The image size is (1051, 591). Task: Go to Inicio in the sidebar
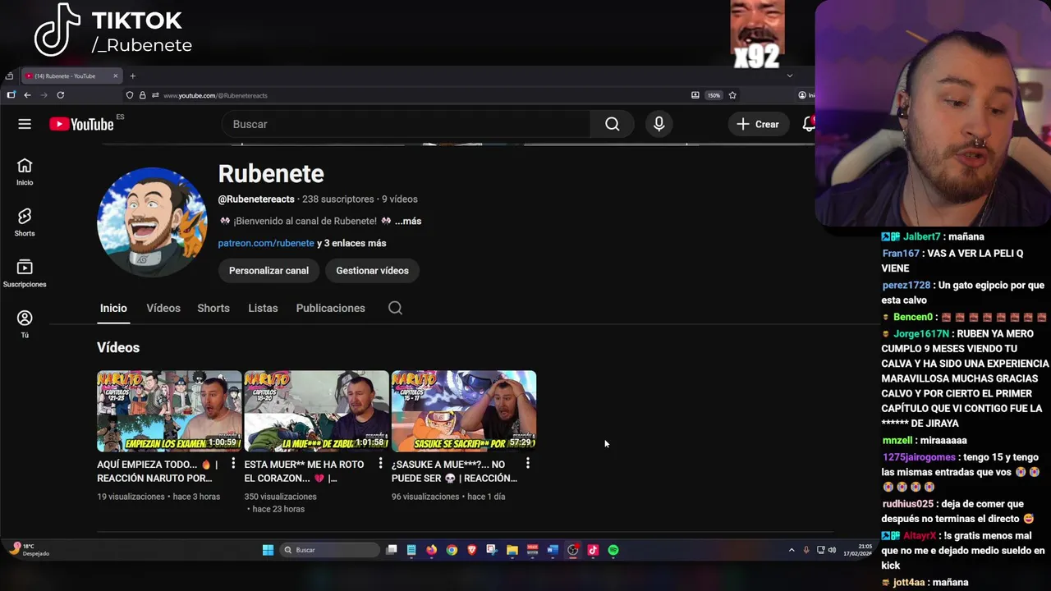point(25,172)
